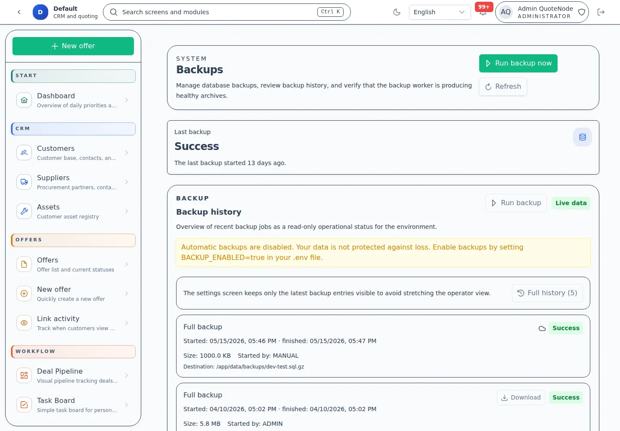Select the OFFERS section header
The image size is (620, 431).
point(73,240)
